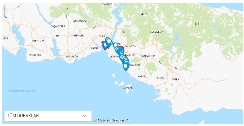Click the isolated stop marker over Üsküdar label
The image size is (244, 126).
[115, 46]
